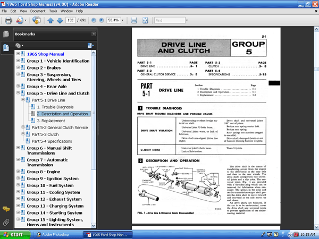Go to next page arrow

[x=60, y=20]
